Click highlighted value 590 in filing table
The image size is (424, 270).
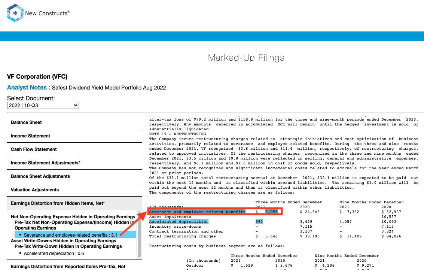(259, 222)
